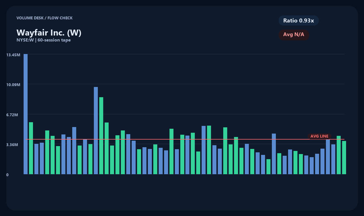Viewport: 364px width, 216px height.
Task: Select the 6.72M axis label
Action: click(12, 115)
